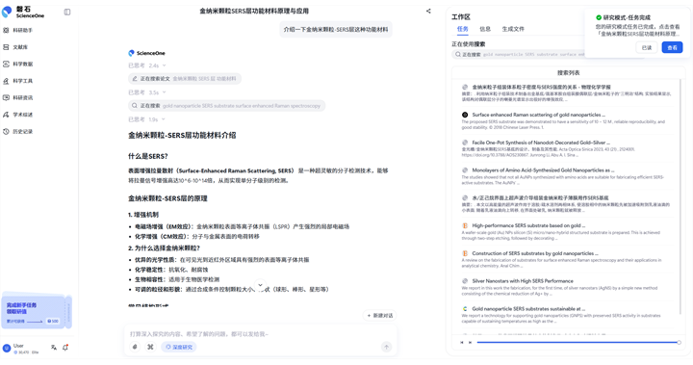Switch to the 信息 tab in workspace
The height and width of the screenshot is (365, 693).
(485, 29)
